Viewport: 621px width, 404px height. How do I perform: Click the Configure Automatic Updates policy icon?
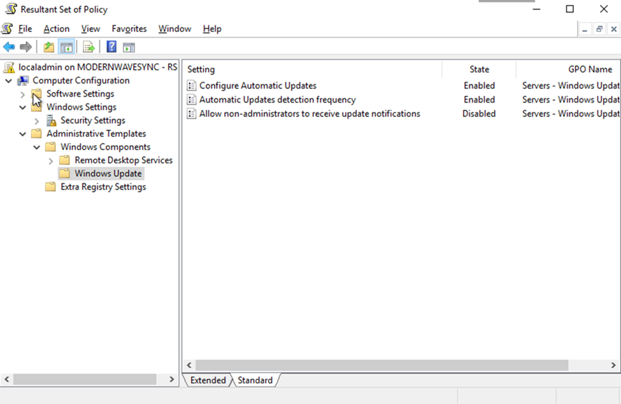point(192,85)
